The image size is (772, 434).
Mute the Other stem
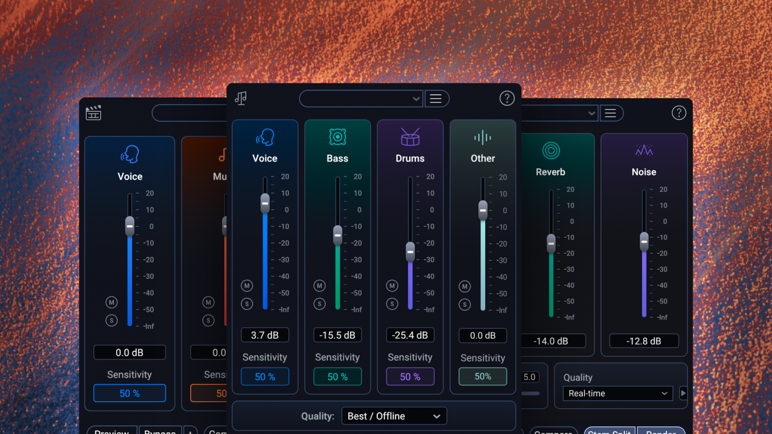coord(464,286)
